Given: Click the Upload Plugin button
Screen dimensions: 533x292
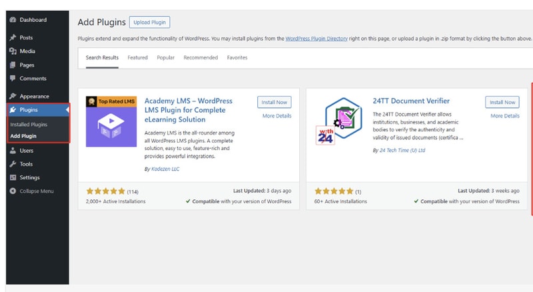Looking at the screenshot, I should (x=150, y=23).
